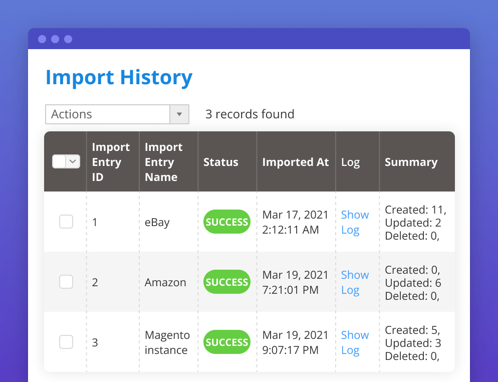Expand the mass-select dropdown chevron in header

[x=72, y=161]
